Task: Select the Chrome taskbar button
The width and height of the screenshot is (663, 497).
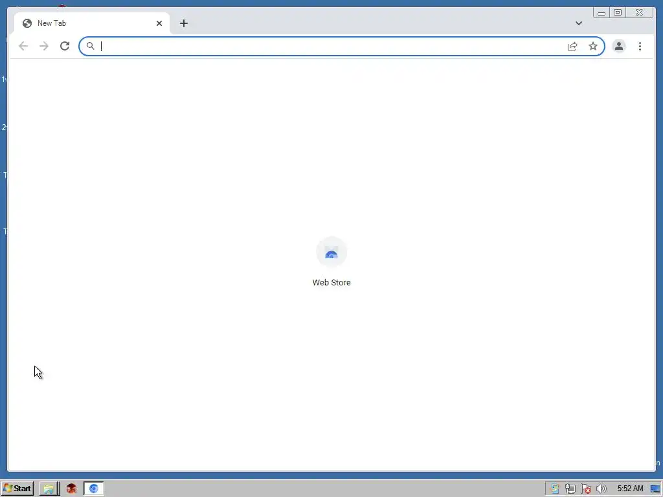Action: [x=93, y=489]
